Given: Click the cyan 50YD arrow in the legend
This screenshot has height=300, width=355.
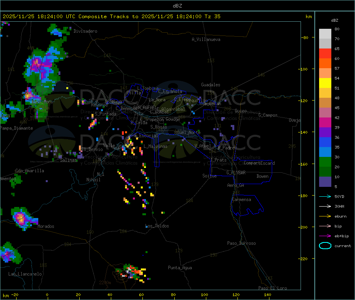Looking at the screenshot, I should tap(325, 196).
